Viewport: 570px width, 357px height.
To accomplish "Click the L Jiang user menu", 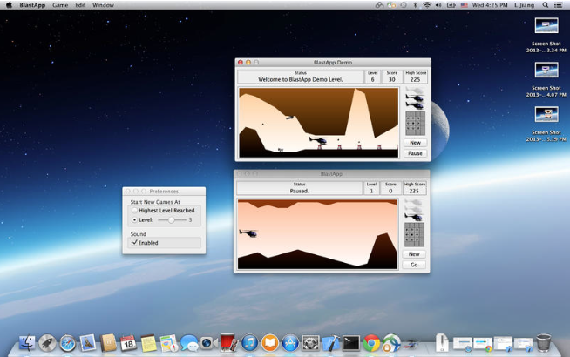I will click(524, 5).
